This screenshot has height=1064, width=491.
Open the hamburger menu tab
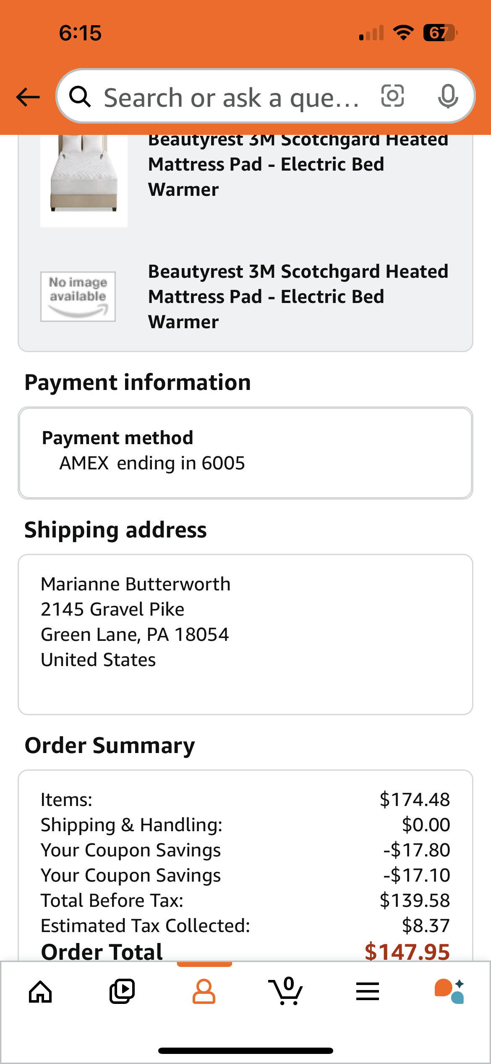coord(368,992)
